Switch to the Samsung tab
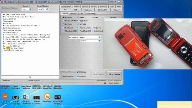This screenshot has height=108, width=192. 85,7
